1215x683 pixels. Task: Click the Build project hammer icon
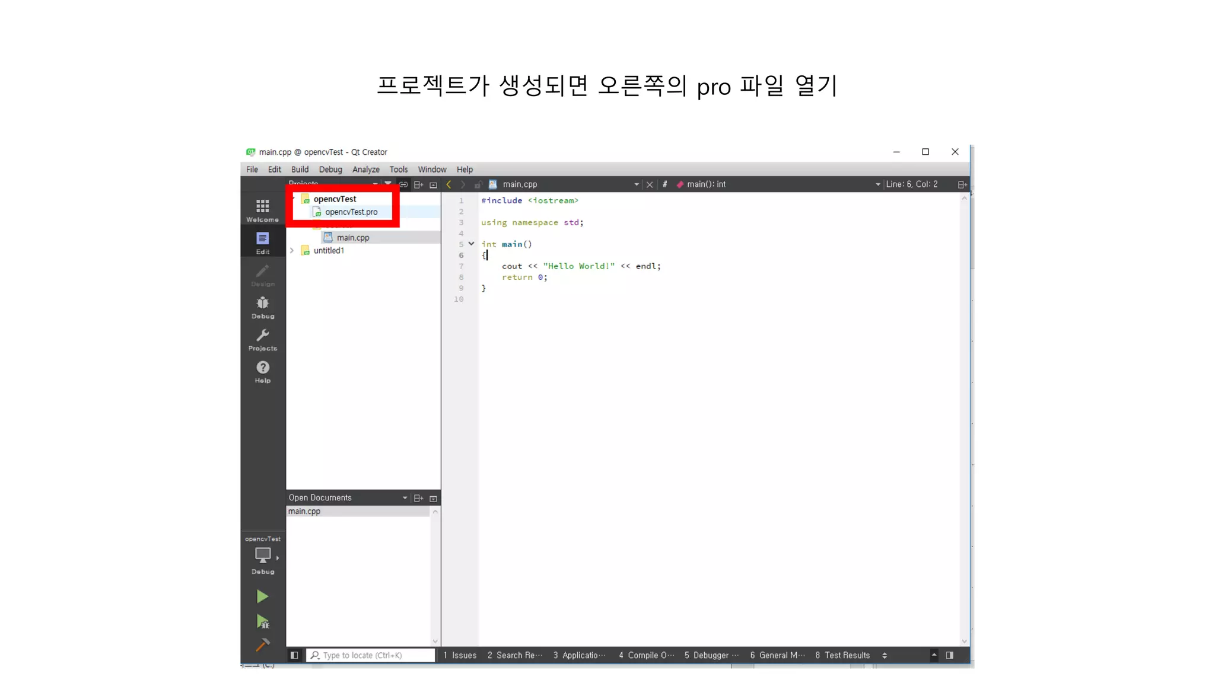click(262, 644)
